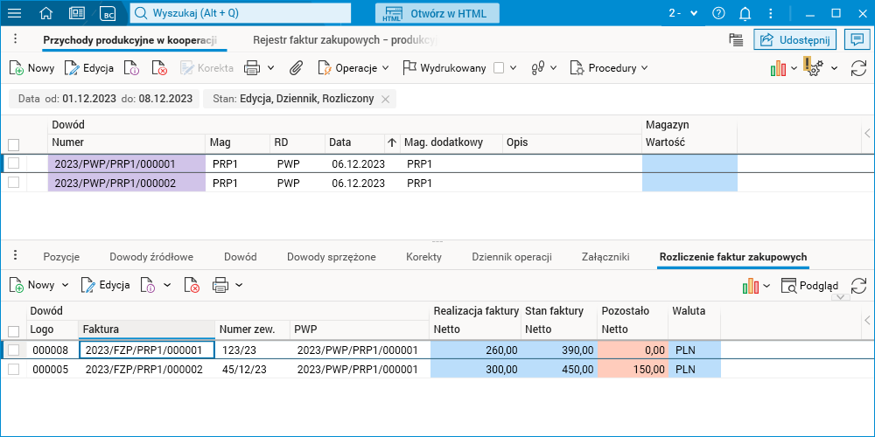Toggle the Wydrukowany checkbox
The image size is (875, 437).
pos(499,68)
